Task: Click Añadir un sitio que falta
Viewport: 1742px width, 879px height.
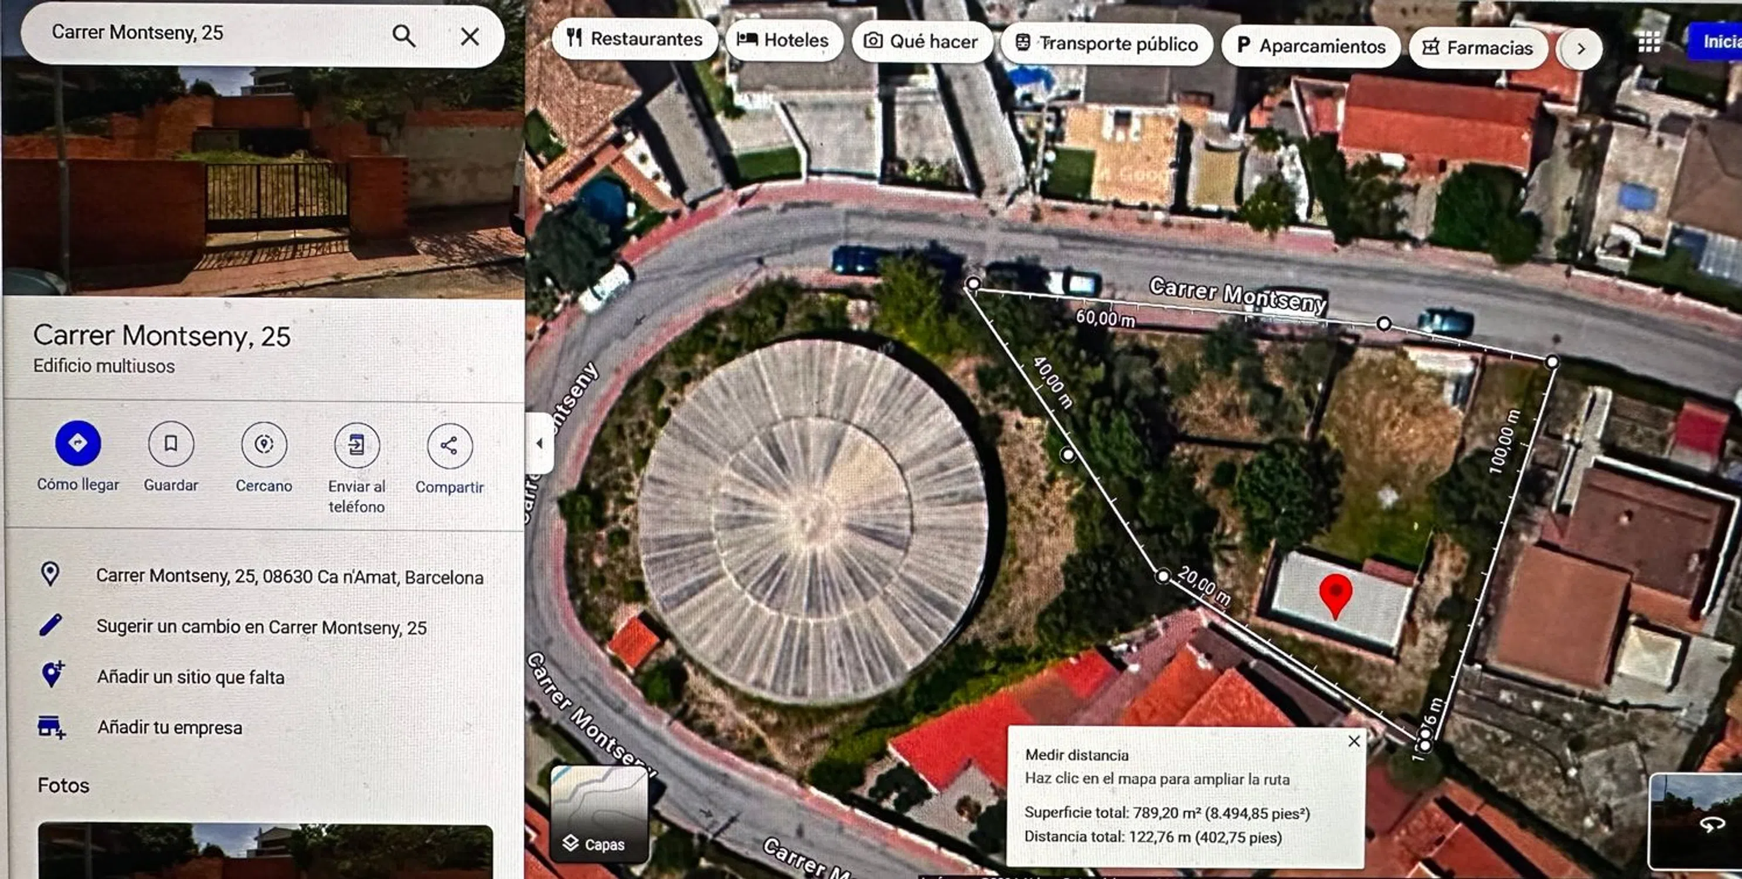Action: [190, 677]
